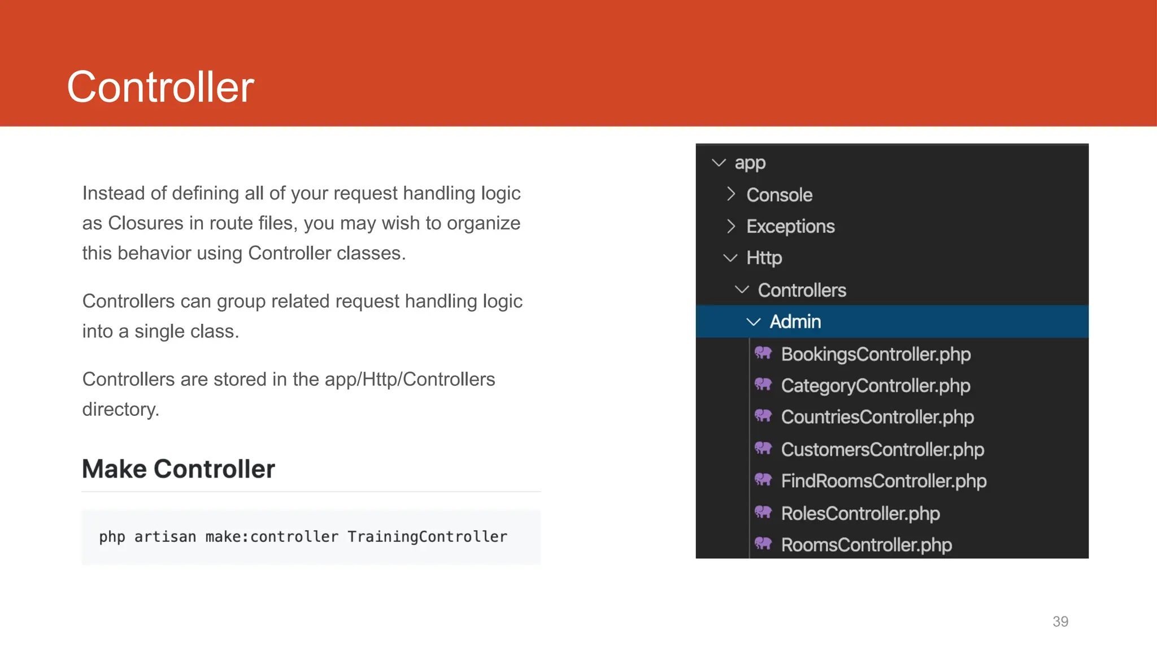Click the Make Controller heading
This screenshot has height=651, width=1157.
179,469
